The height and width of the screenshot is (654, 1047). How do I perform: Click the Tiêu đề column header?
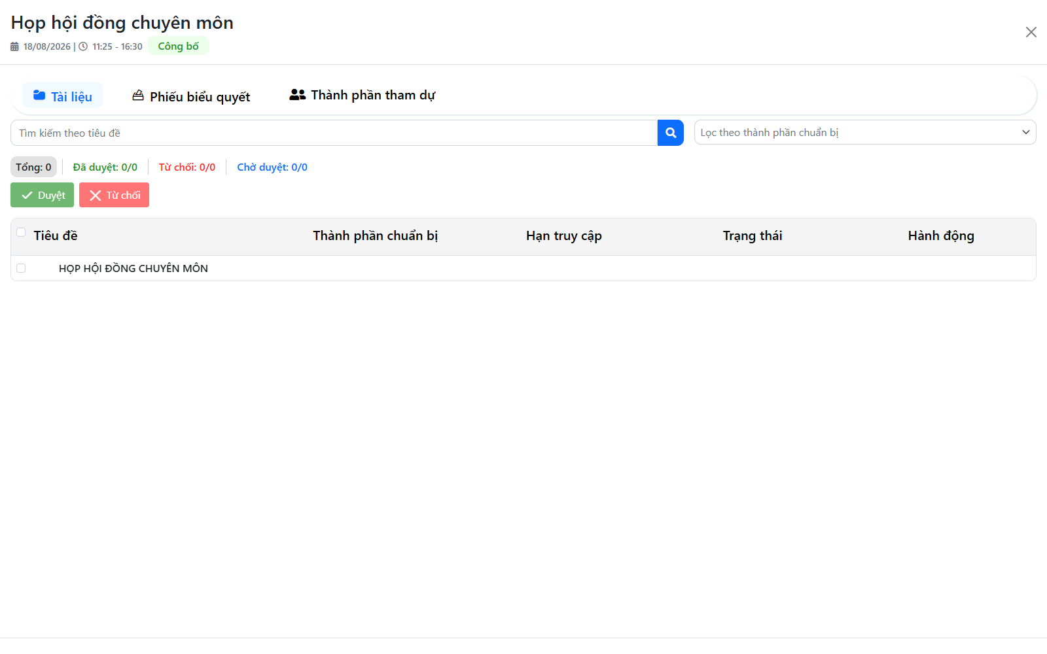56,235
